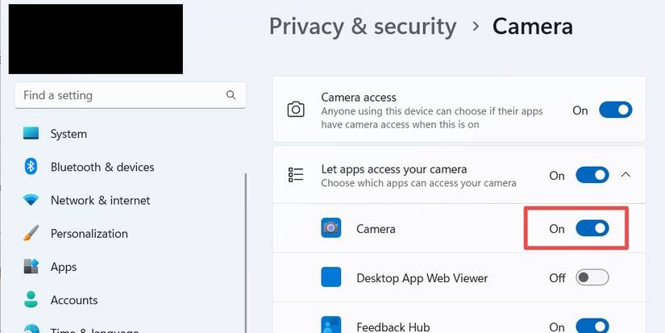The width and height of the screenshot is (665, 333).
Task: Collapse the Let apps access your camera section
Action: [x=626, y=175]
